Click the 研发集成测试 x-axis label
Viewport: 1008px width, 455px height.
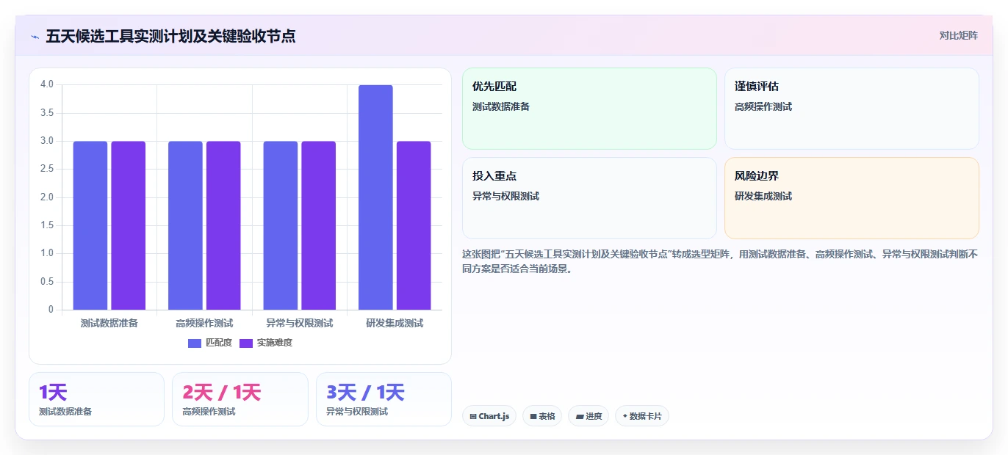coord(395,323)
